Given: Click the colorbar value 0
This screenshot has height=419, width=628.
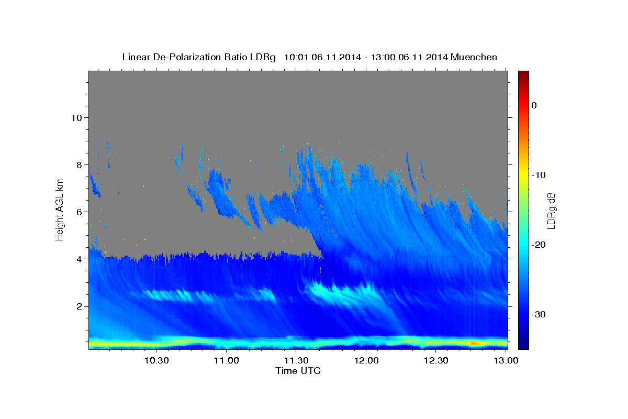Looking at the screenshot, I should (534, 105).
